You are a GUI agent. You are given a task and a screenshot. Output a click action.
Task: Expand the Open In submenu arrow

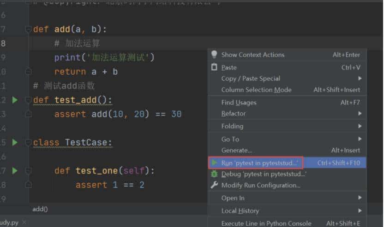pyautogui.click(x=360, y=198)
